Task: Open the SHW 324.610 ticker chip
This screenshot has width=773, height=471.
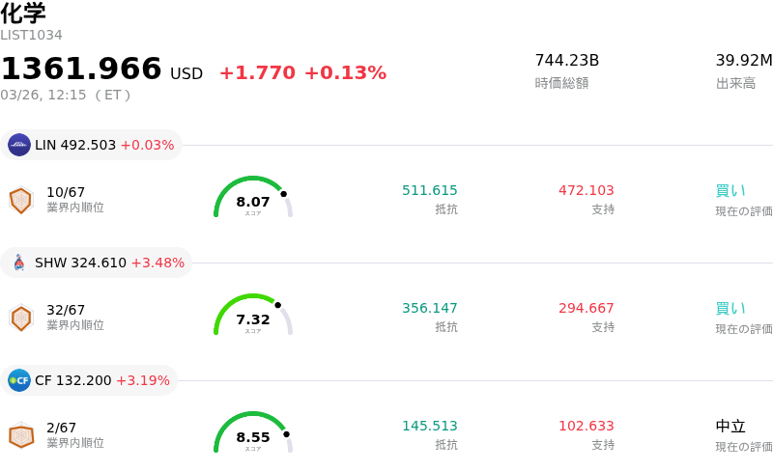Action: click(x=97, y=263)
